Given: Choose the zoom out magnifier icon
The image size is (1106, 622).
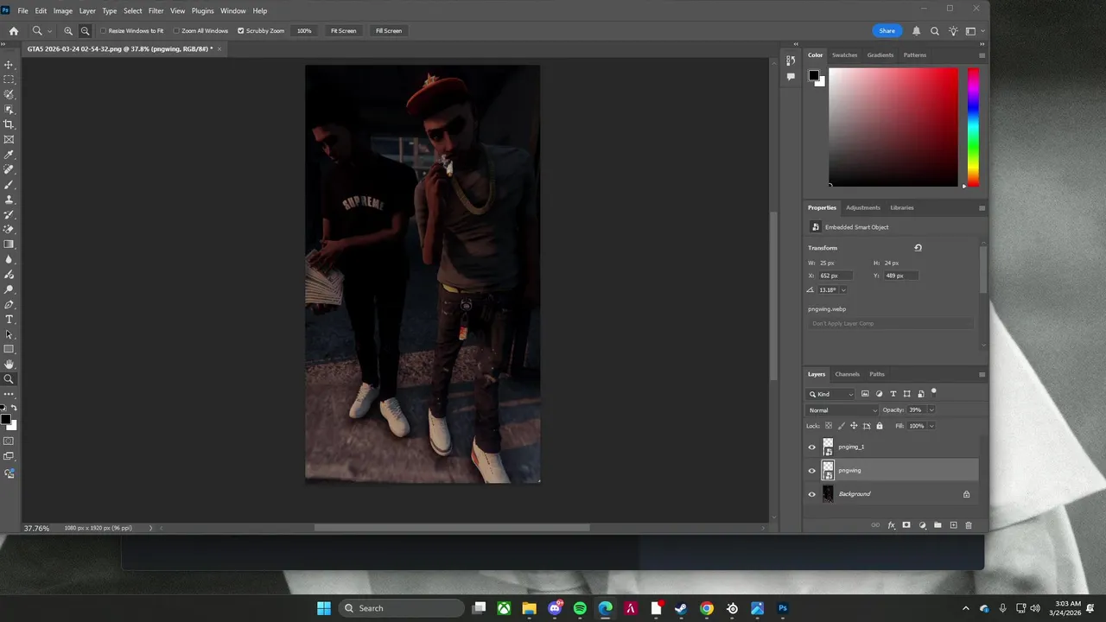Looking at the screenshot, I should point(85,31).
